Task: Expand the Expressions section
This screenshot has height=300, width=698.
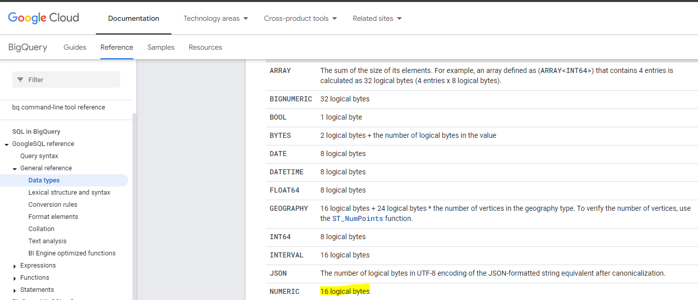Action: coord(15,266)
